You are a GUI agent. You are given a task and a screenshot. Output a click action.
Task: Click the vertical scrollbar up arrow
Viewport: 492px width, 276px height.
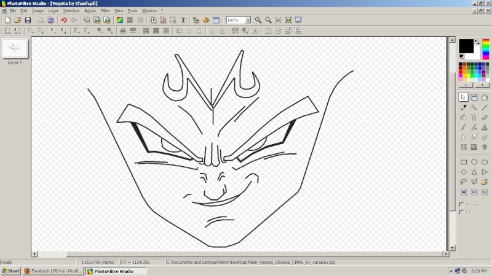point(452,40)
